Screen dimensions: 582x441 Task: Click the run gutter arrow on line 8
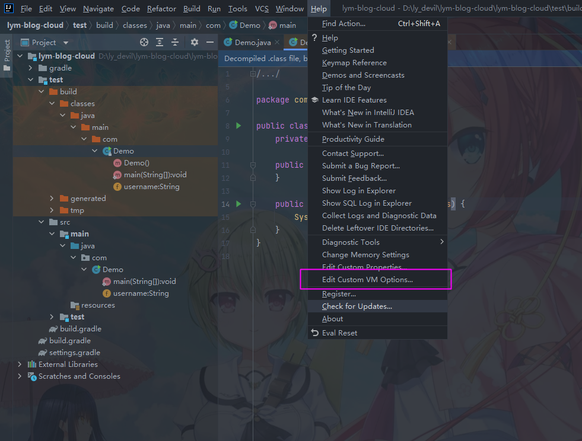(238, 126)
